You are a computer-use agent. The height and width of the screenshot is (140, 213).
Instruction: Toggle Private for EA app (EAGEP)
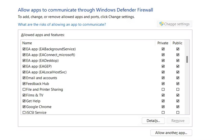tap(163, 66)
